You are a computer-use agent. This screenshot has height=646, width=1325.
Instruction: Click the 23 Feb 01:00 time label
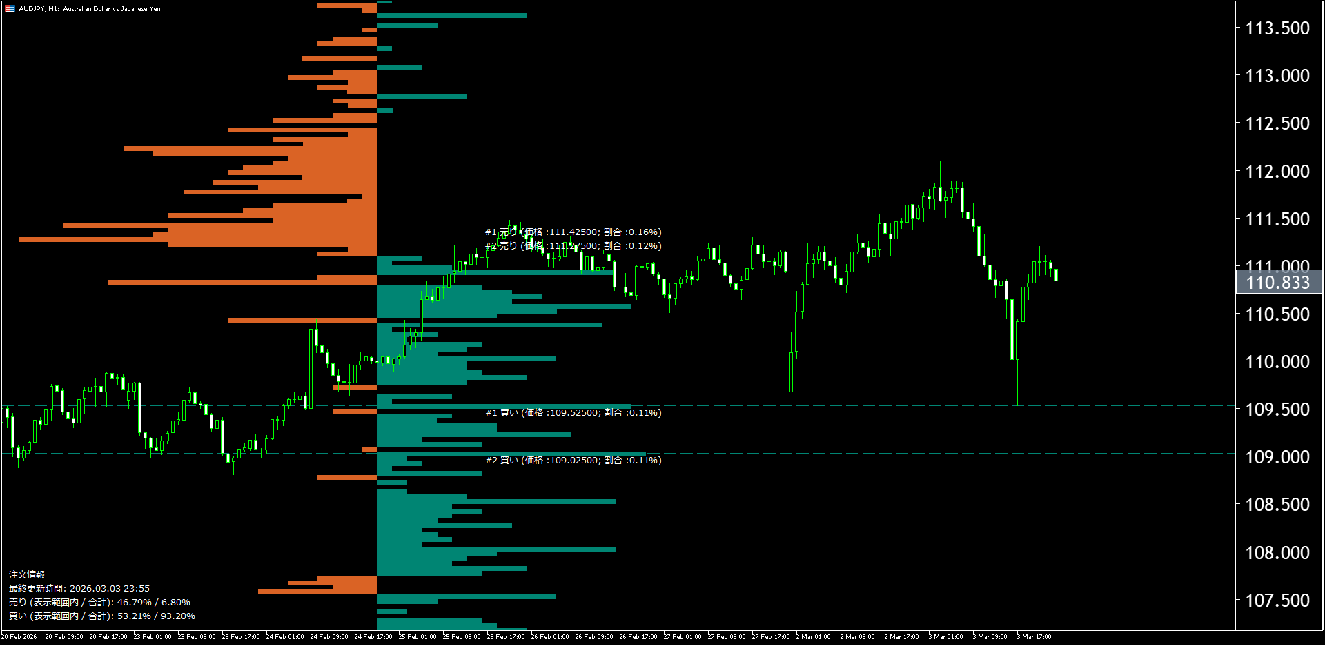(153, 637)
